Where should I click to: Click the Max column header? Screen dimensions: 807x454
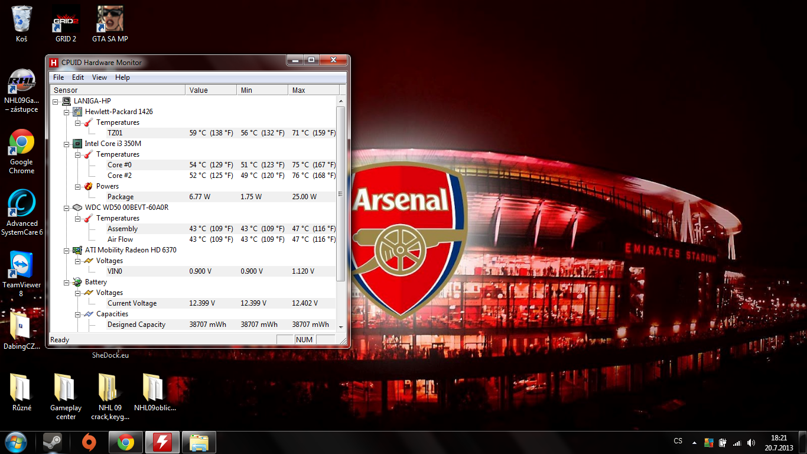point(313,90)
